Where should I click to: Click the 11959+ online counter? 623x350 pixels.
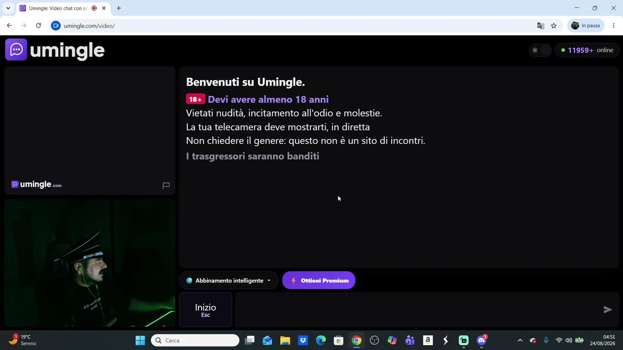(586, 50)
